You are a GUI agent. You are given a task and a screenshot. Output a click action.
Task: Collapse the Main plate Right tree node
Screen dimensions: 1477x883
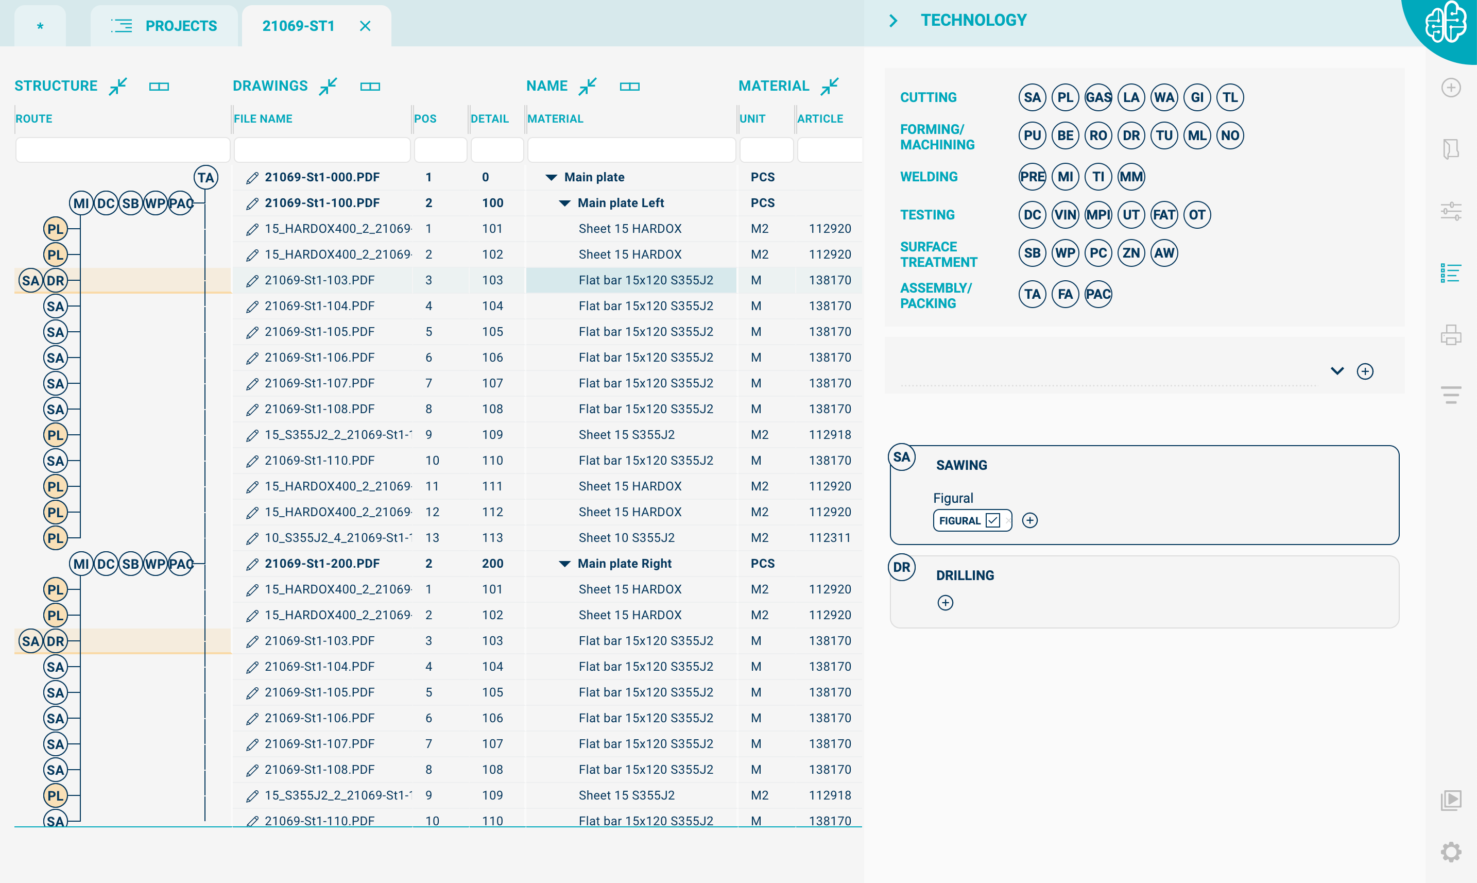pos(564,564)
